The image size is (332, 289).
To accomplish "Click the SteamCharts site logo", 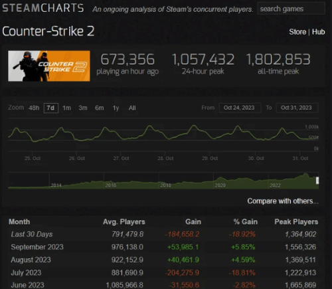I will pos(43,8).
